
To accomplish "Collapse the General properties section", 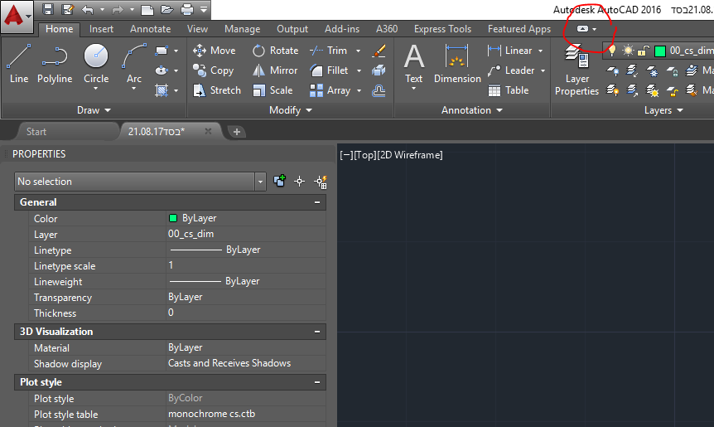I will [x=317, y=202].
